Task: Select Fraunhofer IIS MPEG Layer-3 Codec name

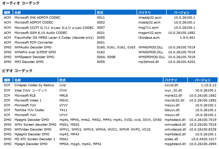Action: click(54, 38)
